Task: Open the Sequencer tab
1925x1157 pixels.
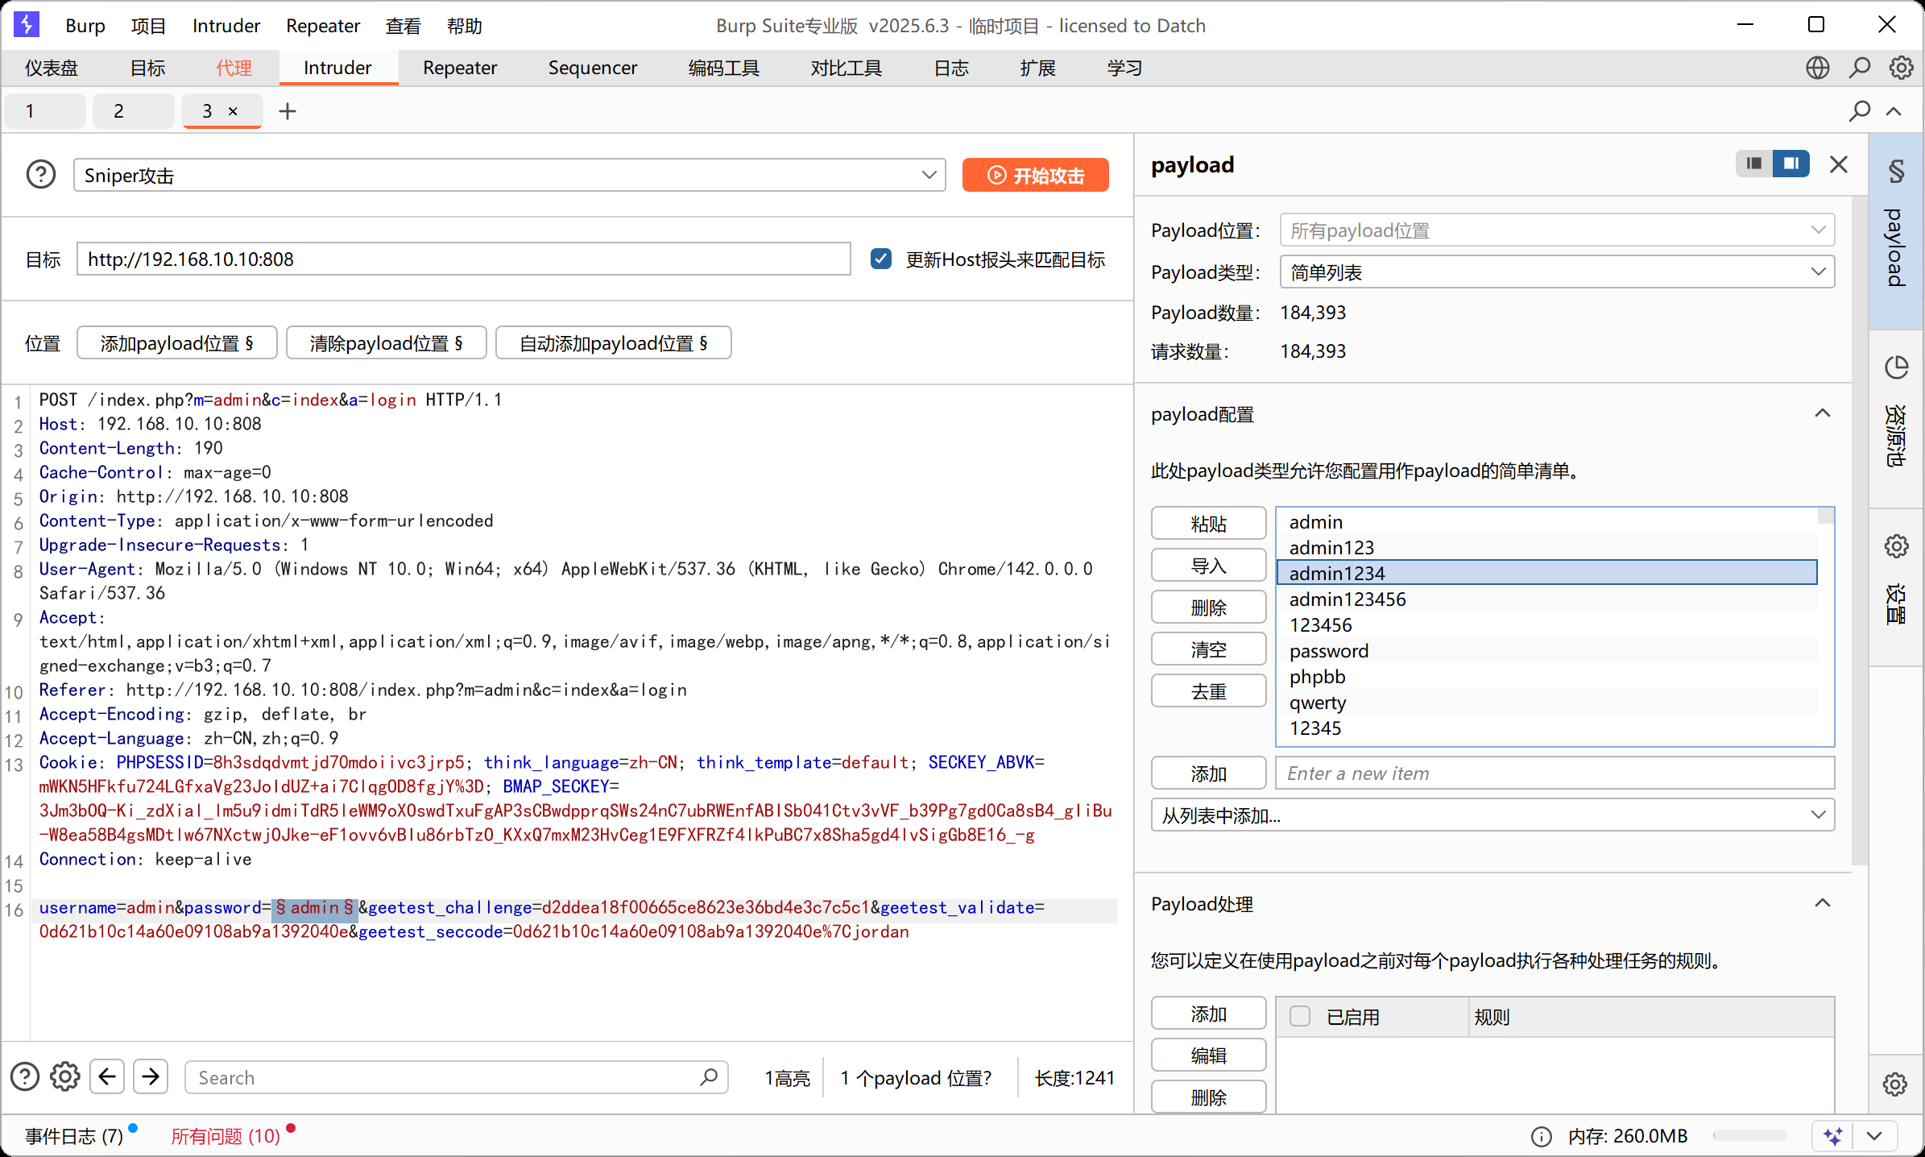Action: [592, 68]
